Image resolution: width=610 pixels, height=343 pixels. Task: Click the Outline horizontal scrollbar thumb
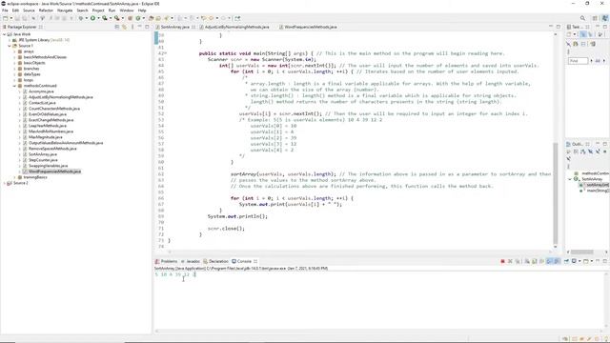pyautogui.click(x=582, y=252)
